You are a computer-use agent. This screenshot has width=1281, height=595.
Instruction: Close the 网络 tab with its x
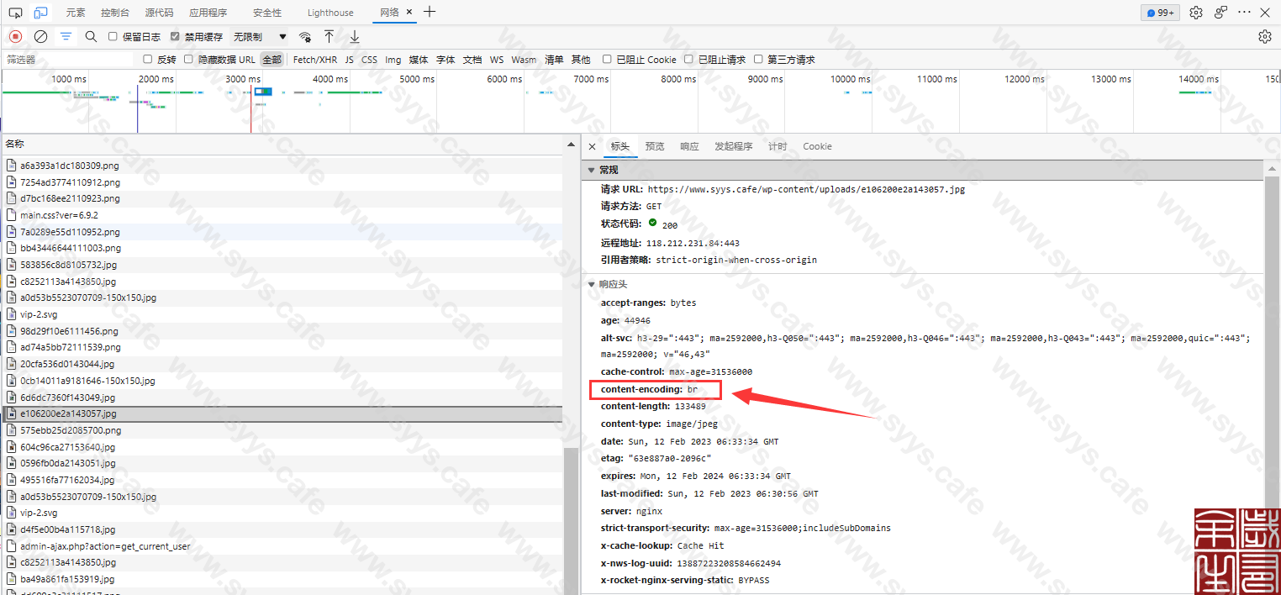409,13
